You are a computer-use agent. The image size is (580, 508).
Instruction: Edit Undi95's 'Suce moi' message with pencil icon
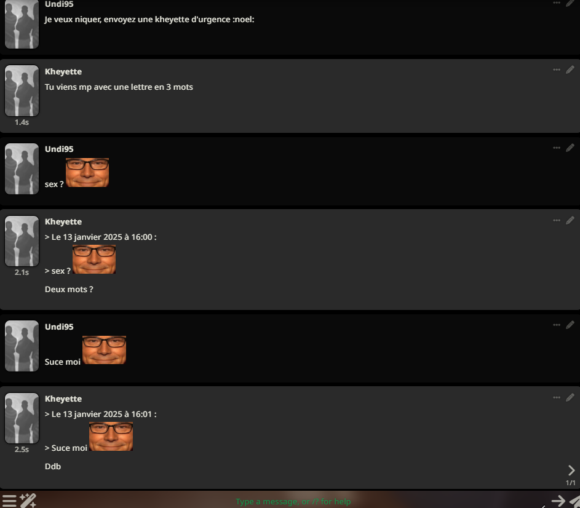570,325
